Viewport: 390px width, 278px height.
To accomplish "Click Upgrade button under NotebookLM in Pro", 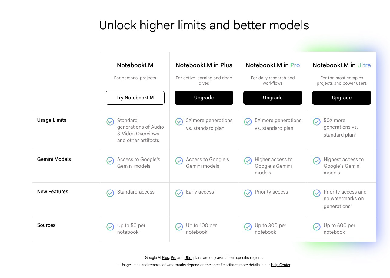I will point(273,98).
